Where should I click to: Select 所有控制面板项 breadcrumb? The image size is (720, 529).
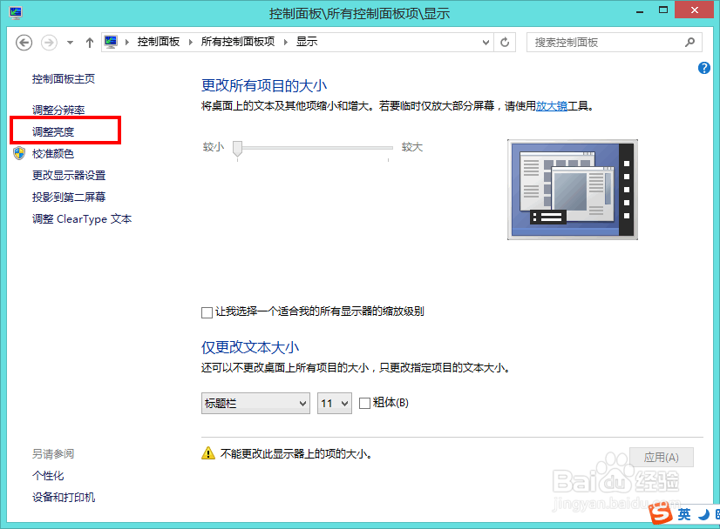click(x=238, y=42)
